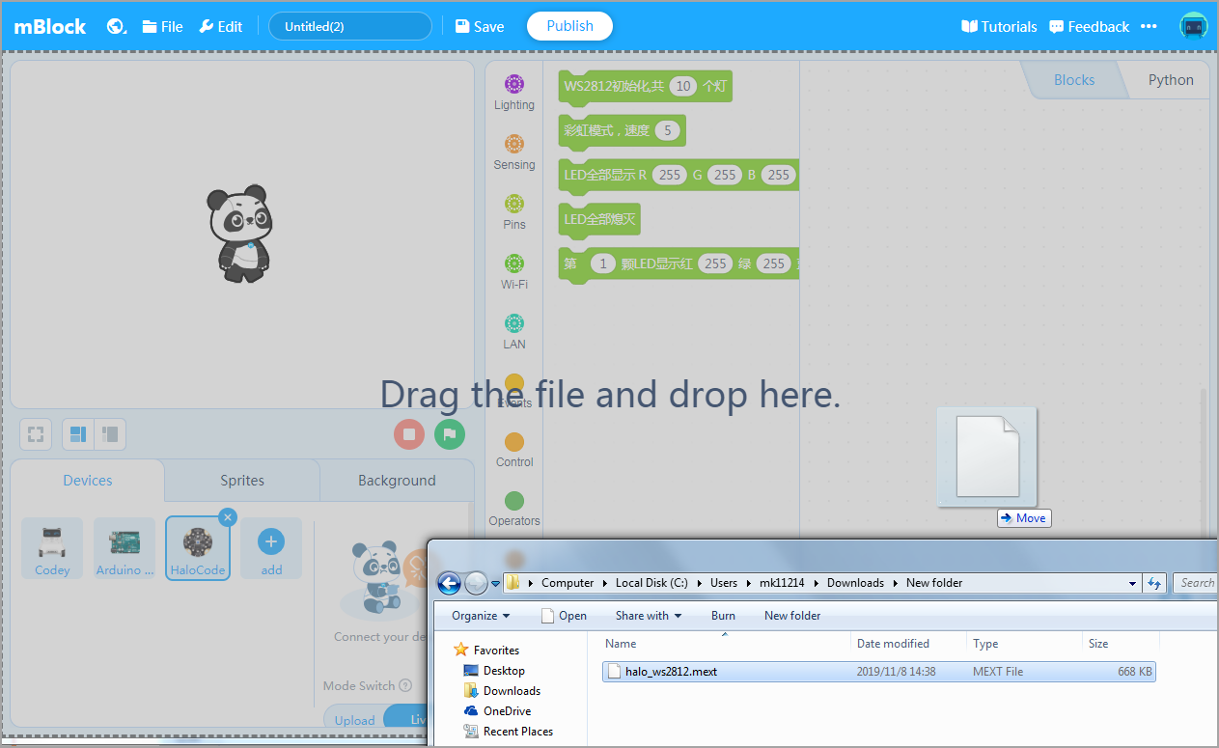The image size is (1219, 748).
Task: Select the Wi-Fi block category
Action: point(514,272)
